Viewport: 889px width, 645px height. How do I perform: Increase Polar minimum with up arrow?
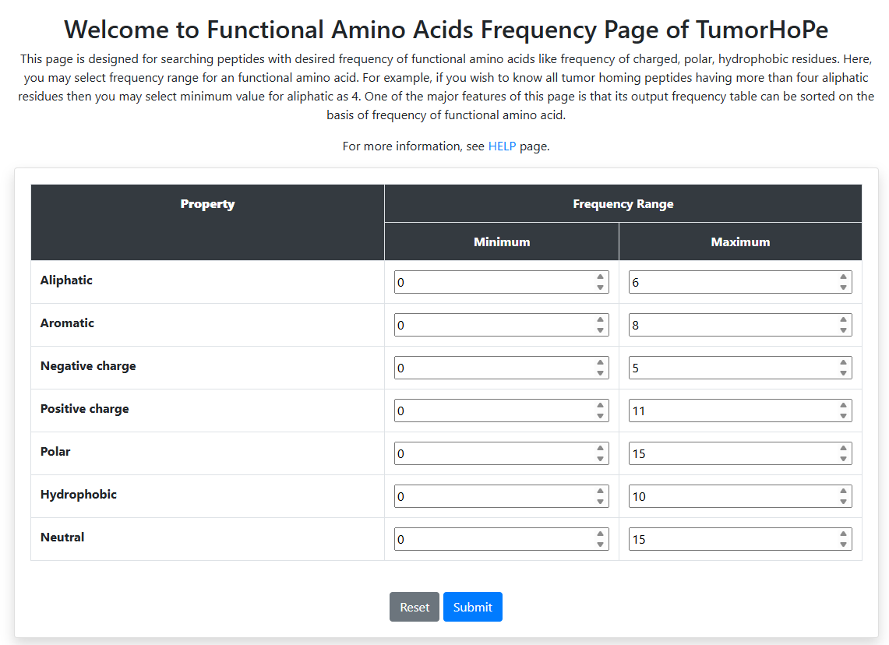[x=600, y=449]
